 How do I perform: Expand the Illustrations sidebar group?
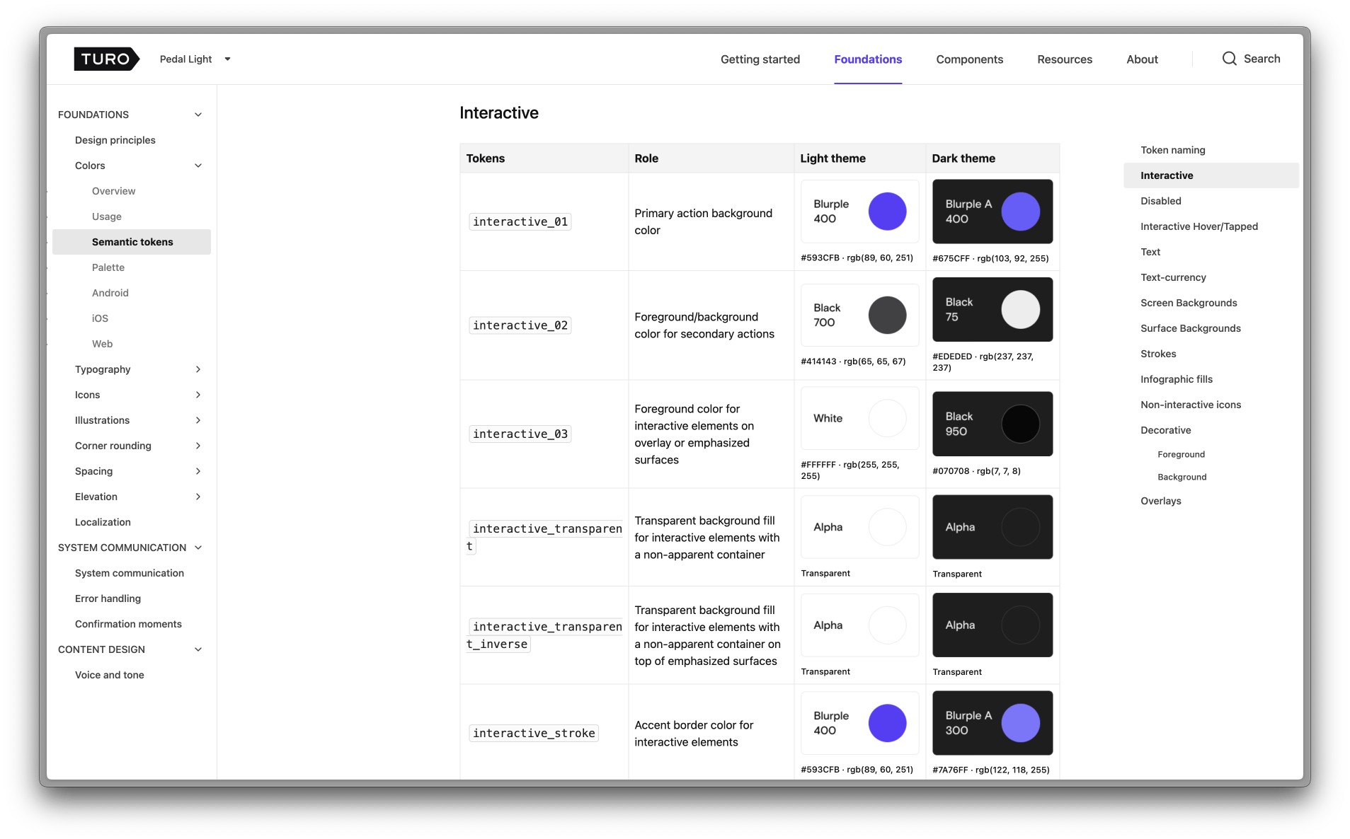198,420
